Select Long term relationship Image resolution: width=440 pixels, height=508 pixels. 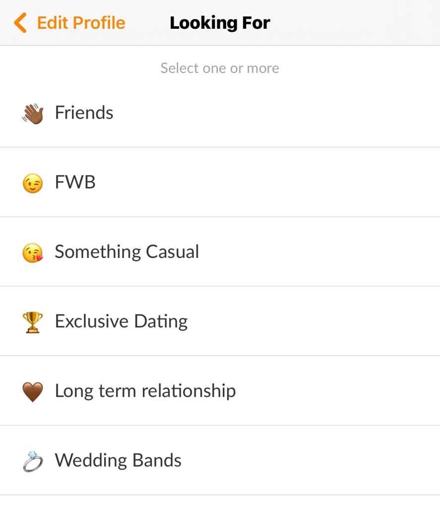click(x=145, y=391)
